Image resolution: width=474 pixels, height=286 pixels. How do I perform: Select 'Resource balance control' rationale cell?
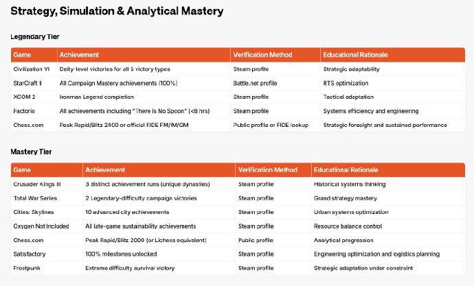pyautogui.click(x=348, y=226)
